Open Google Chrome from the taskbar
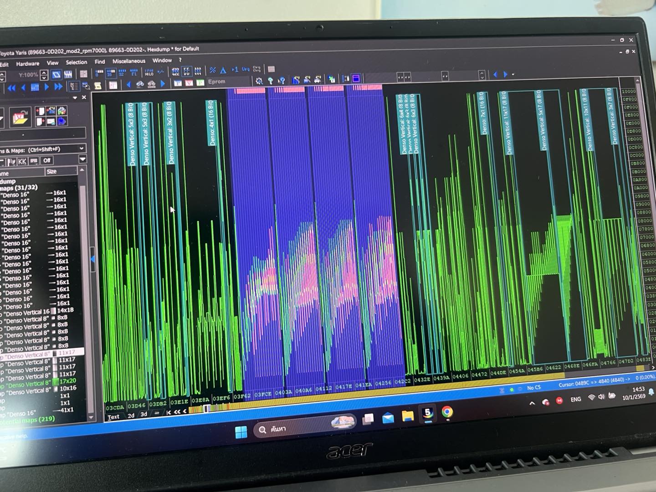 pos(447,413)
